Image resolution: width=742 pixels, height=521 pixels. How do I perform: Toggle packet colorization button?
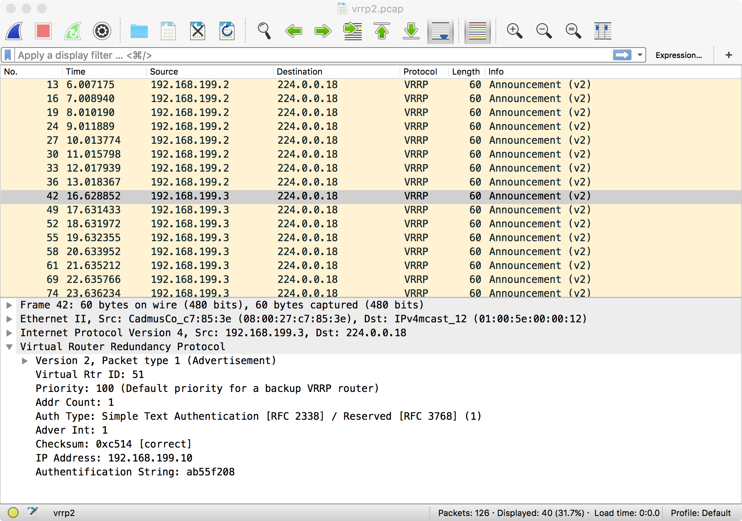(x=477, y=31)
